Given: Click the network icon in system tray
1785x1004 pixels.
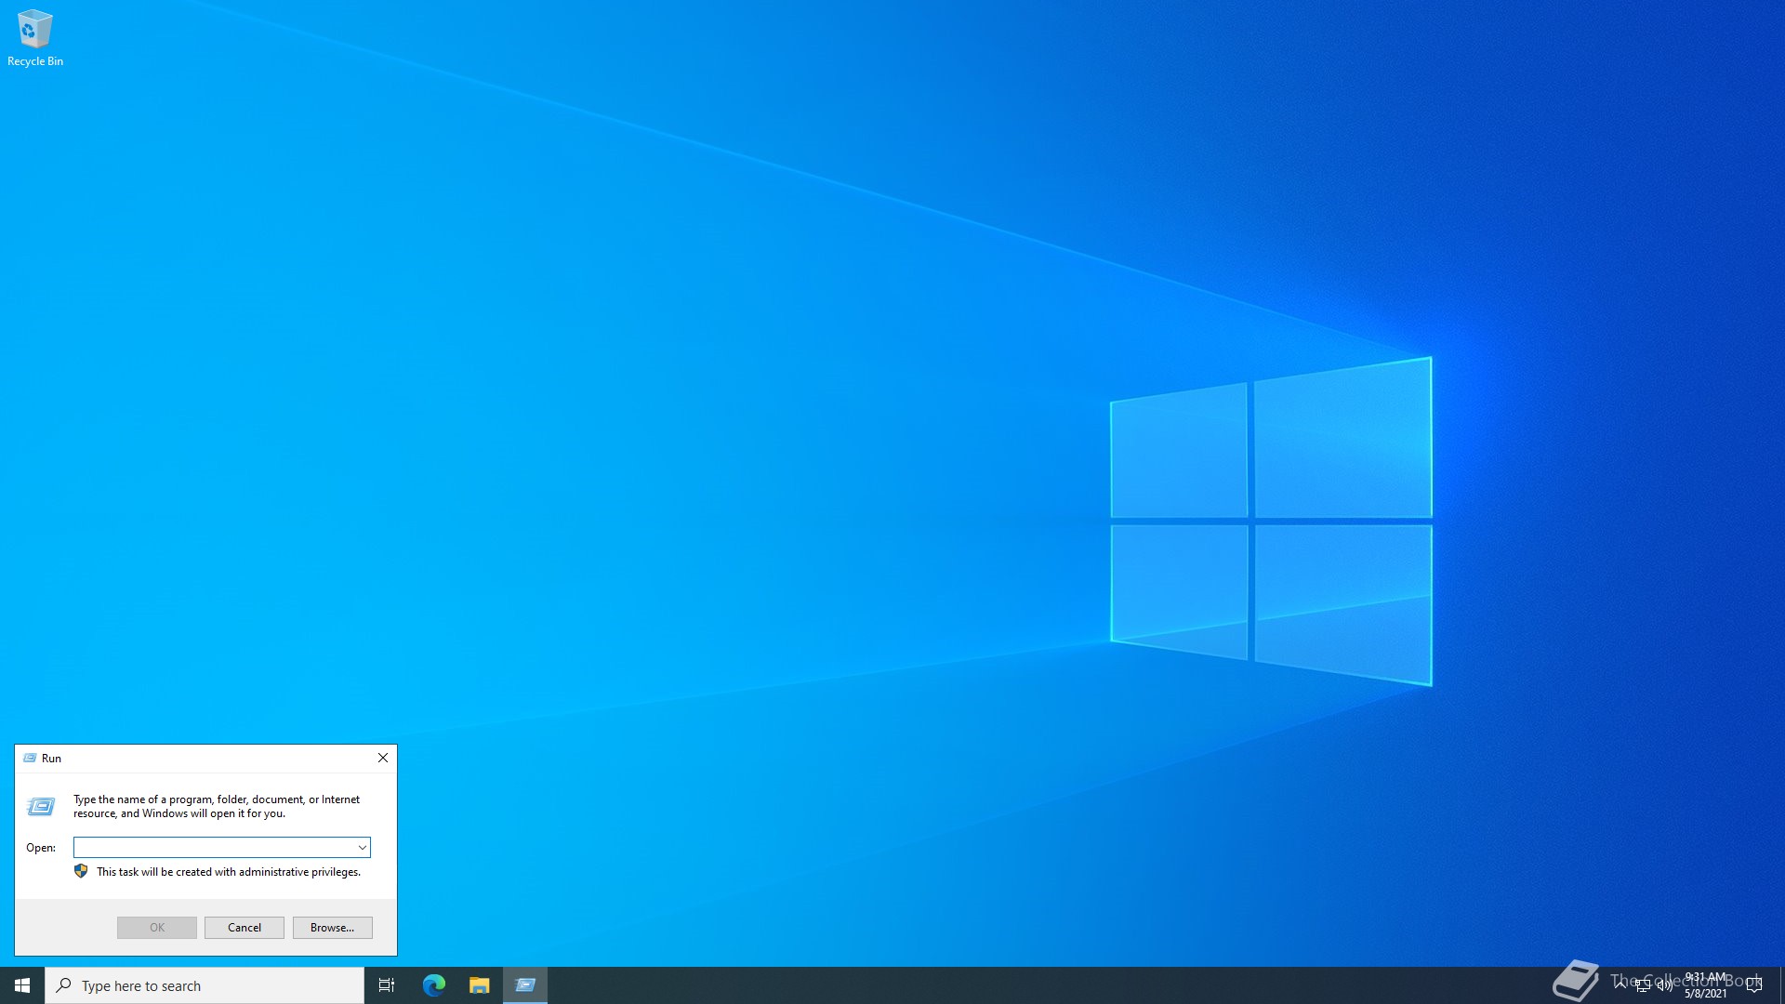Looking at the screenshot, I should pos(1643,985).
